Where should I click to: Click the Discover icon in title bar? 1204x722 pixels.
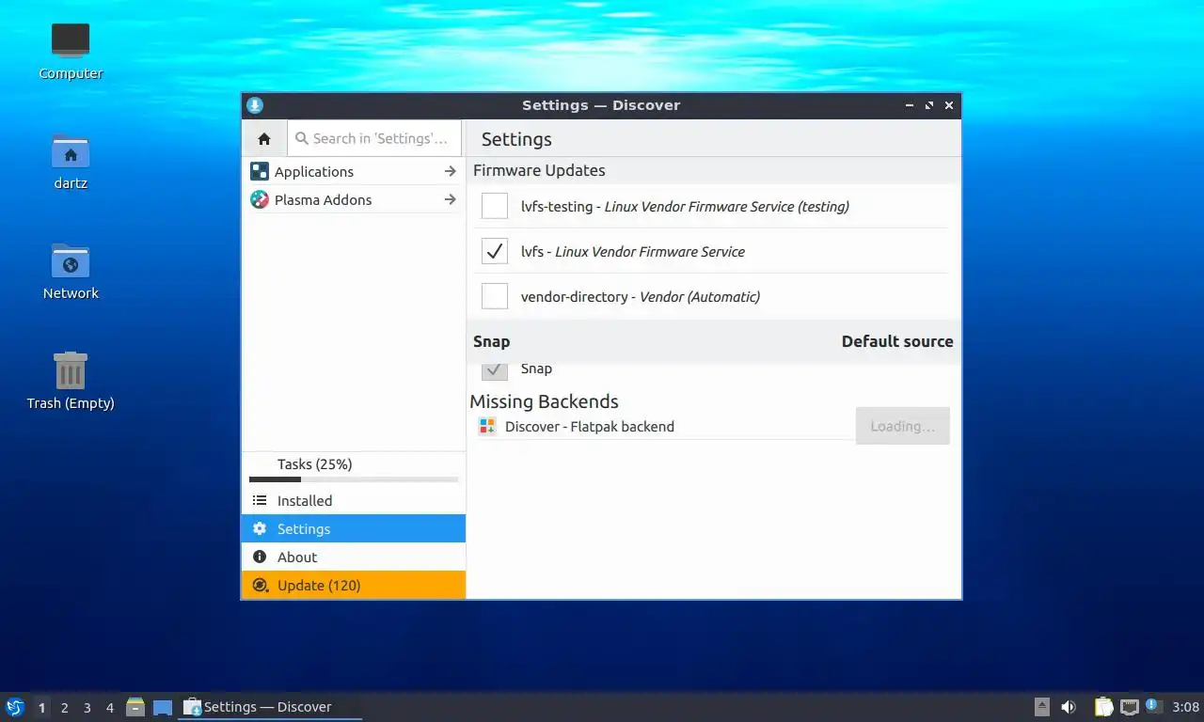point(255,105)
